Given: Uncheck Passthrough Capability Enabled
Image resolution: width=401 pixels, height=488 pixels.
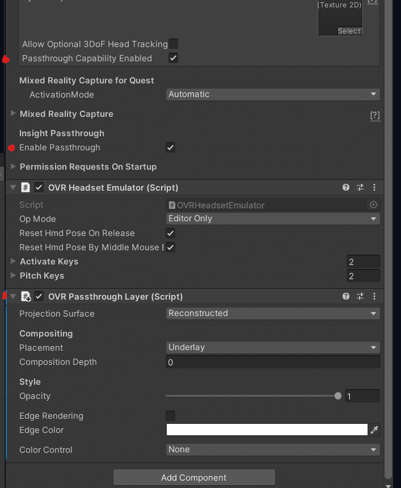Looking at the screenshot, I should coord(174,58).
